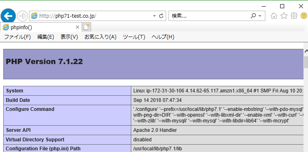The height and width of the screenshot is (152, 308).
Task: Refresh the page with reload icon
Action: [x=161, y=16]
